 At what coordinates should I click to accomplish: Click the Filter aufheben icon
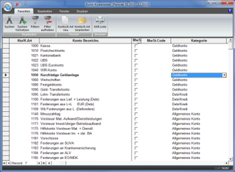pos(47,20)
